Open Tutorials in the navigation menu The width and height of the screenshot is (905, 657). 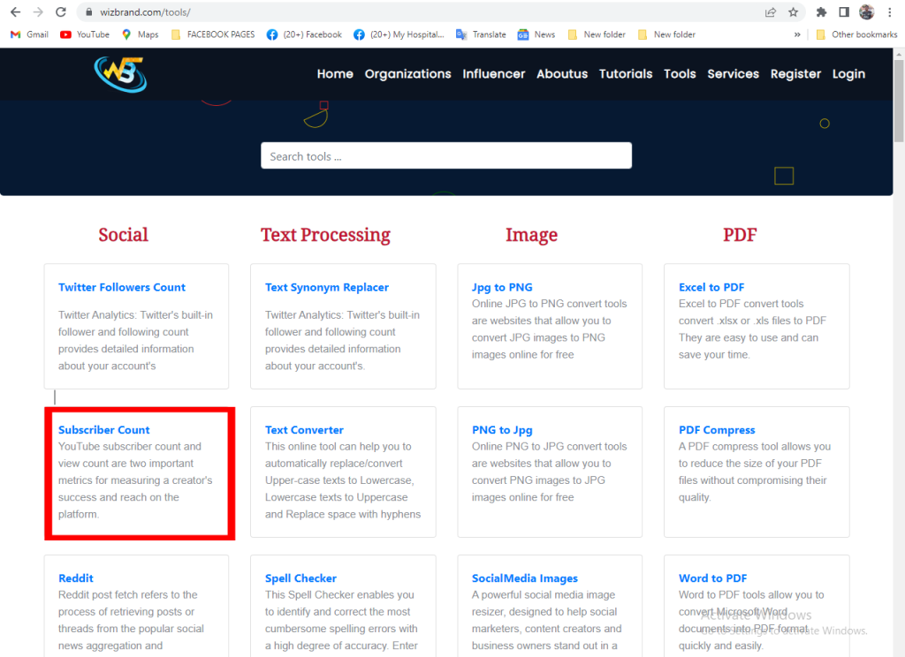[626, 74]
